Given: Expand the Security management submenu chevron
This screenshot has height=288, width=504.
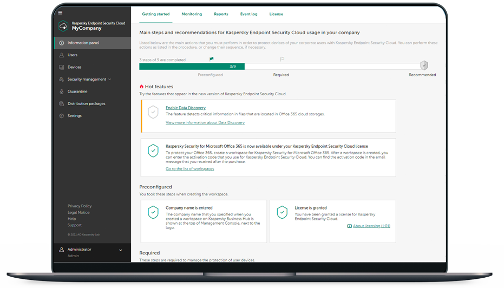Looking at the screenshot, I should pyautogui.click(x=109, y=80).
